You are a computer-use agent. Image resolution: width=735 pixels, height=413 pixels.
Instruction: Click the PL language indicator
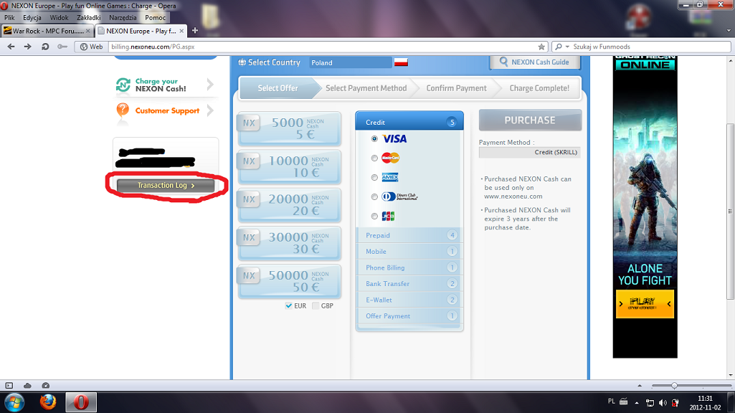611,402
